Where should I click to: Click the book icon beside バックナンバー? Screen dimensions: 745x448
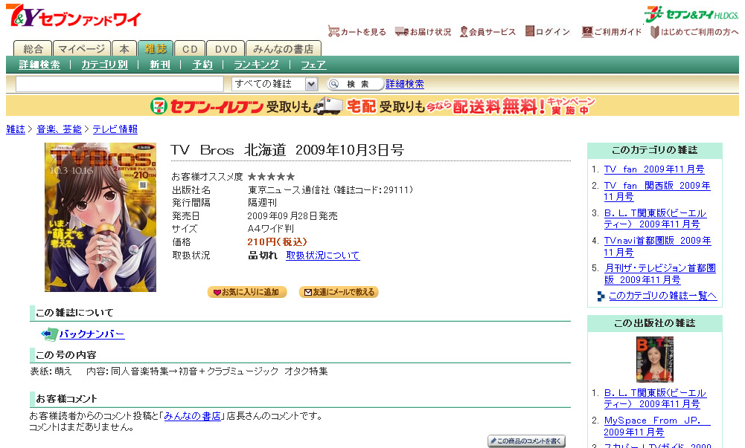click(49, 334)
